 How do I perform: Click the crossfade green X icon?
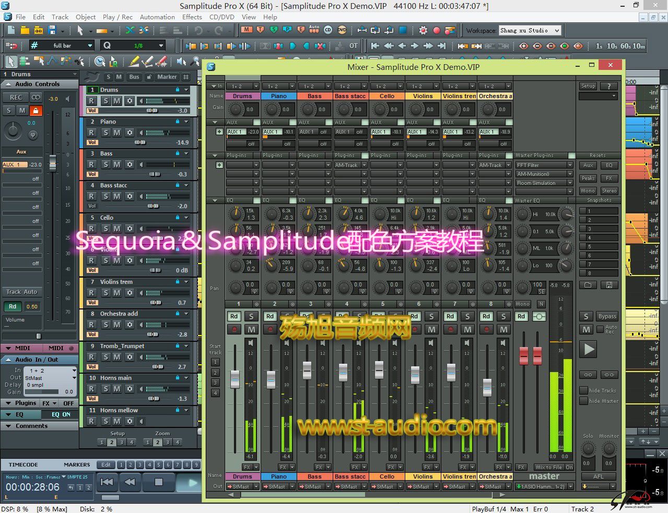(129, 30)
